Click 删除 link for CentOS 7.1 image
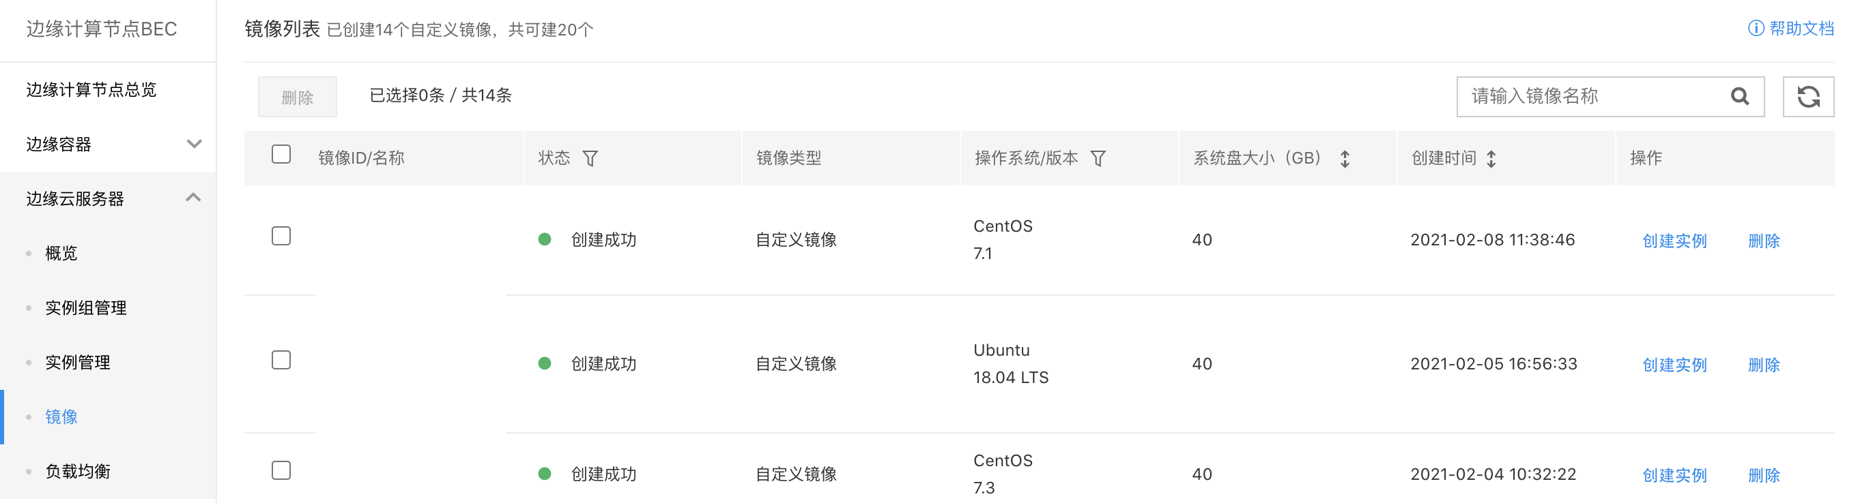Screen dimensions: 1858x503 (1764, 241)
